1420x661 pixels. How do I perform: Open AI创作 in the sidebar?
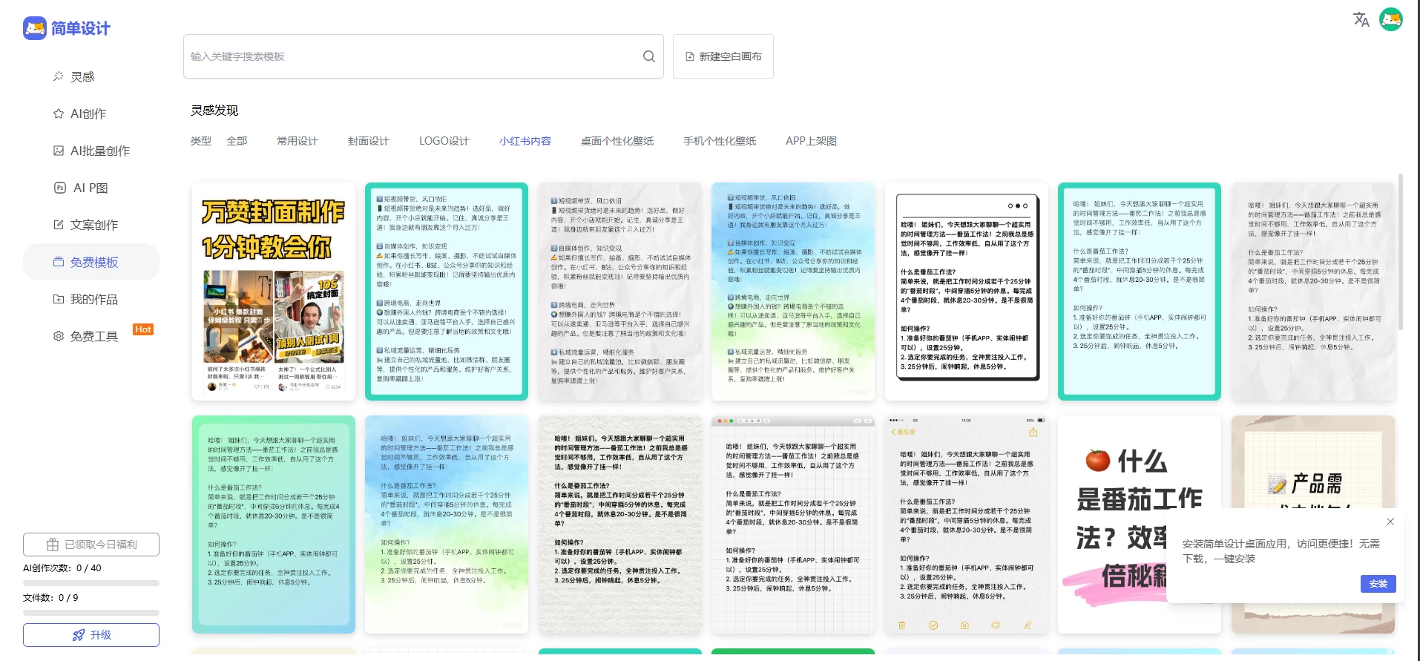point(88,114)
